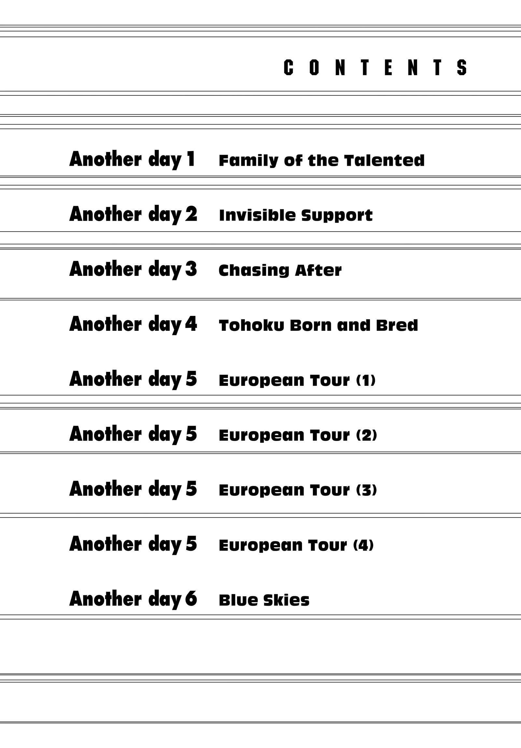Open the Tohoku Born and Bred chapter
521x748 pixels.
318,325
